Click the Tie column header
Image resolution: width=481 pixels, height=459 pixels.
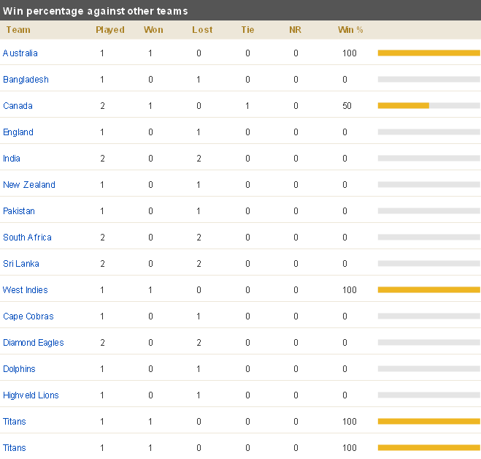click(247, 30)
